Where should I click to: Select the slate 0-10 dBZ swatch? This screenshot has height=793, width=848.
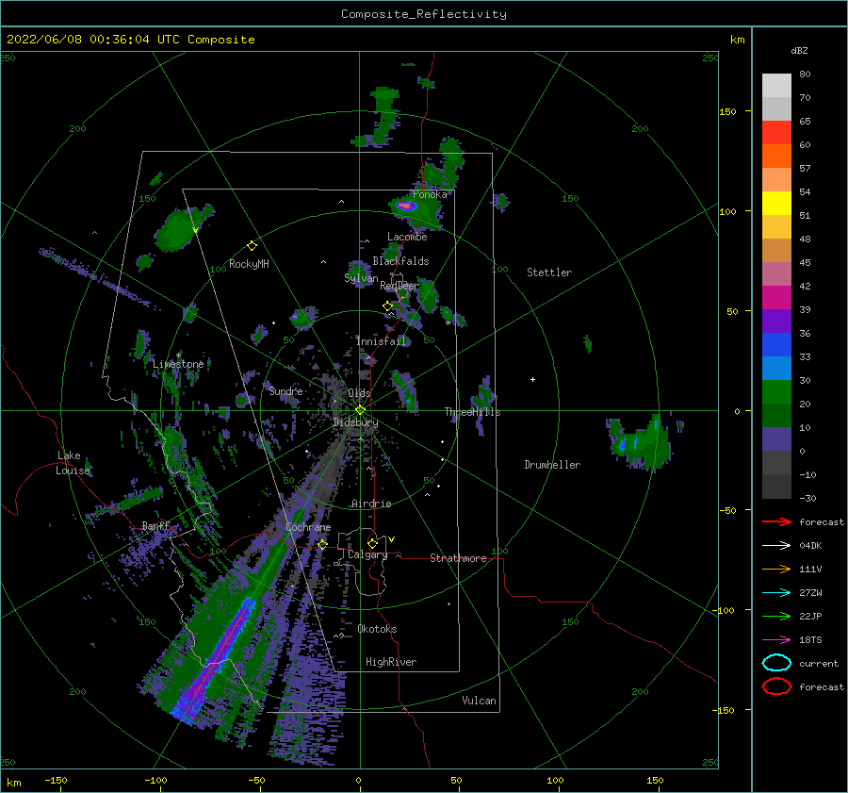click(776, 438)
